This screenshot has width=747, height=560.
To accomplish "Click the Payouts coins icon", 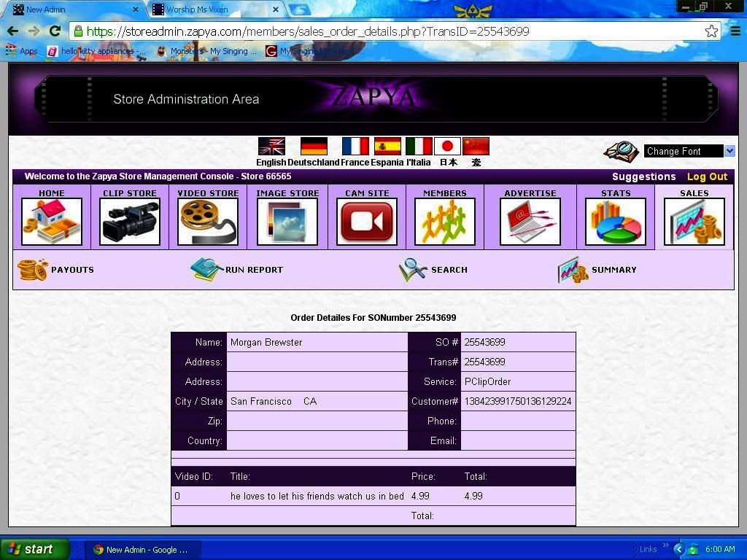I will pos(32,270).
